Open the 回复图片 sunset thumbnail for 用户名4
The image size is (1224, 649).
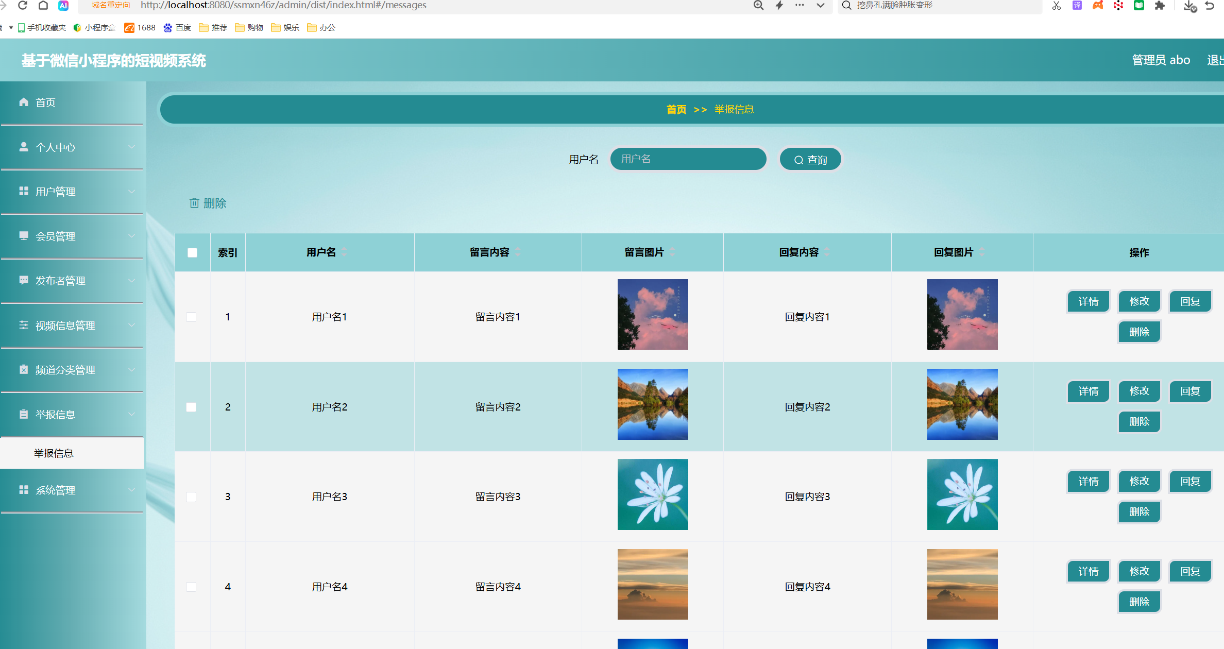pyautogui.click(x=962, y=584)
